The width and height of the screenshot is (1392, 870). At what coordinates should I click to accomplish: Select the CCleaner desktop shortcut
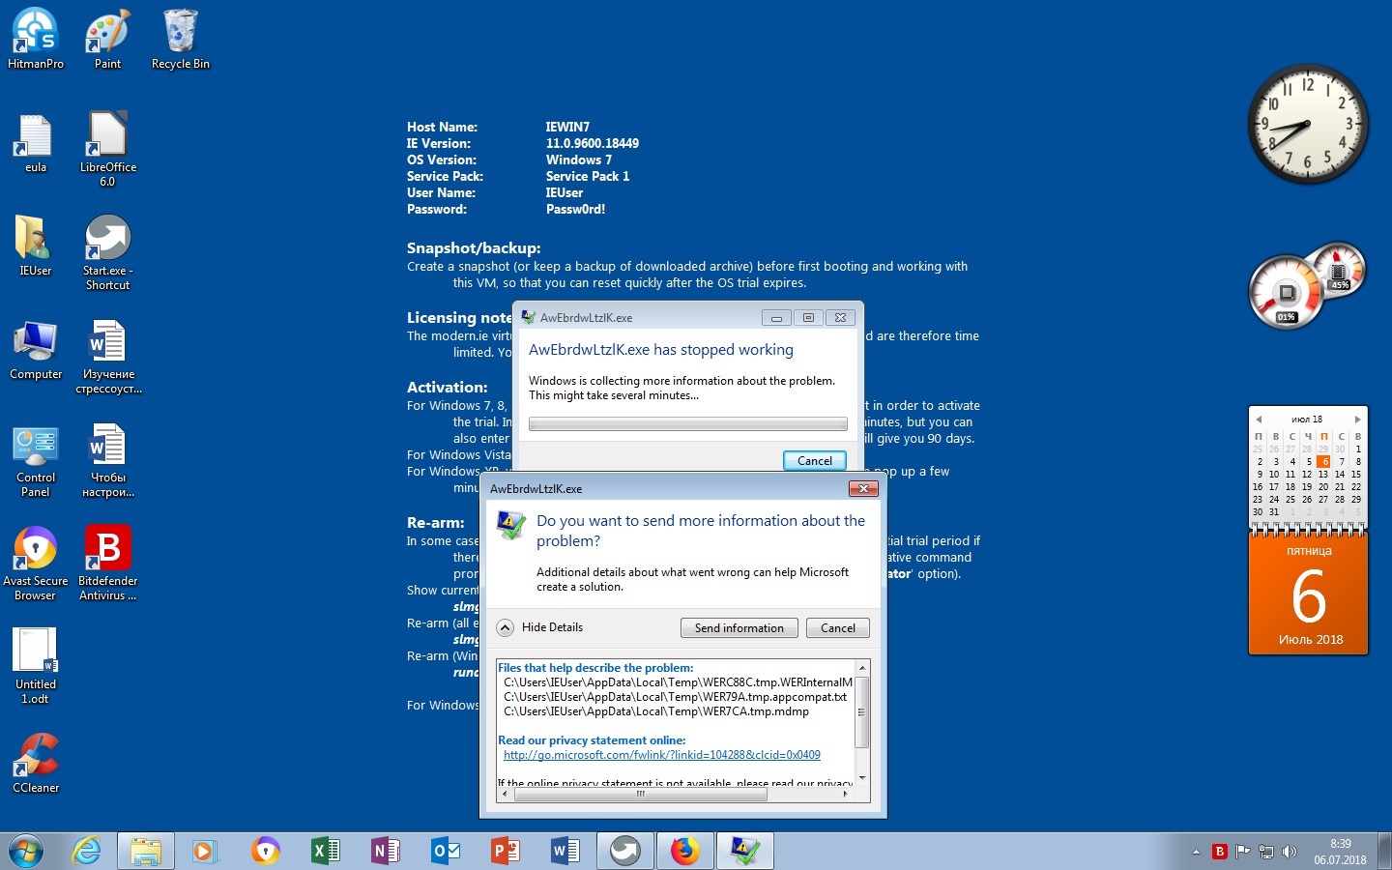tap(36, 763)
